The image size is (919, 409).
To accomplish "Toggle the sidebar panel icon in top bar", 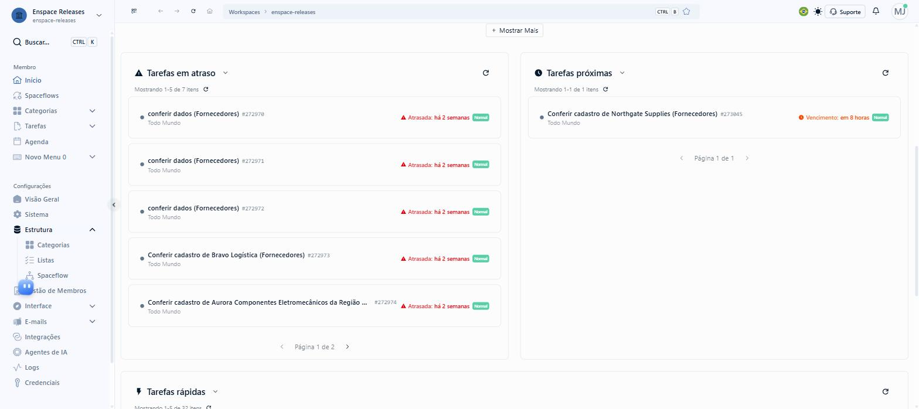I will coord(134,11).
